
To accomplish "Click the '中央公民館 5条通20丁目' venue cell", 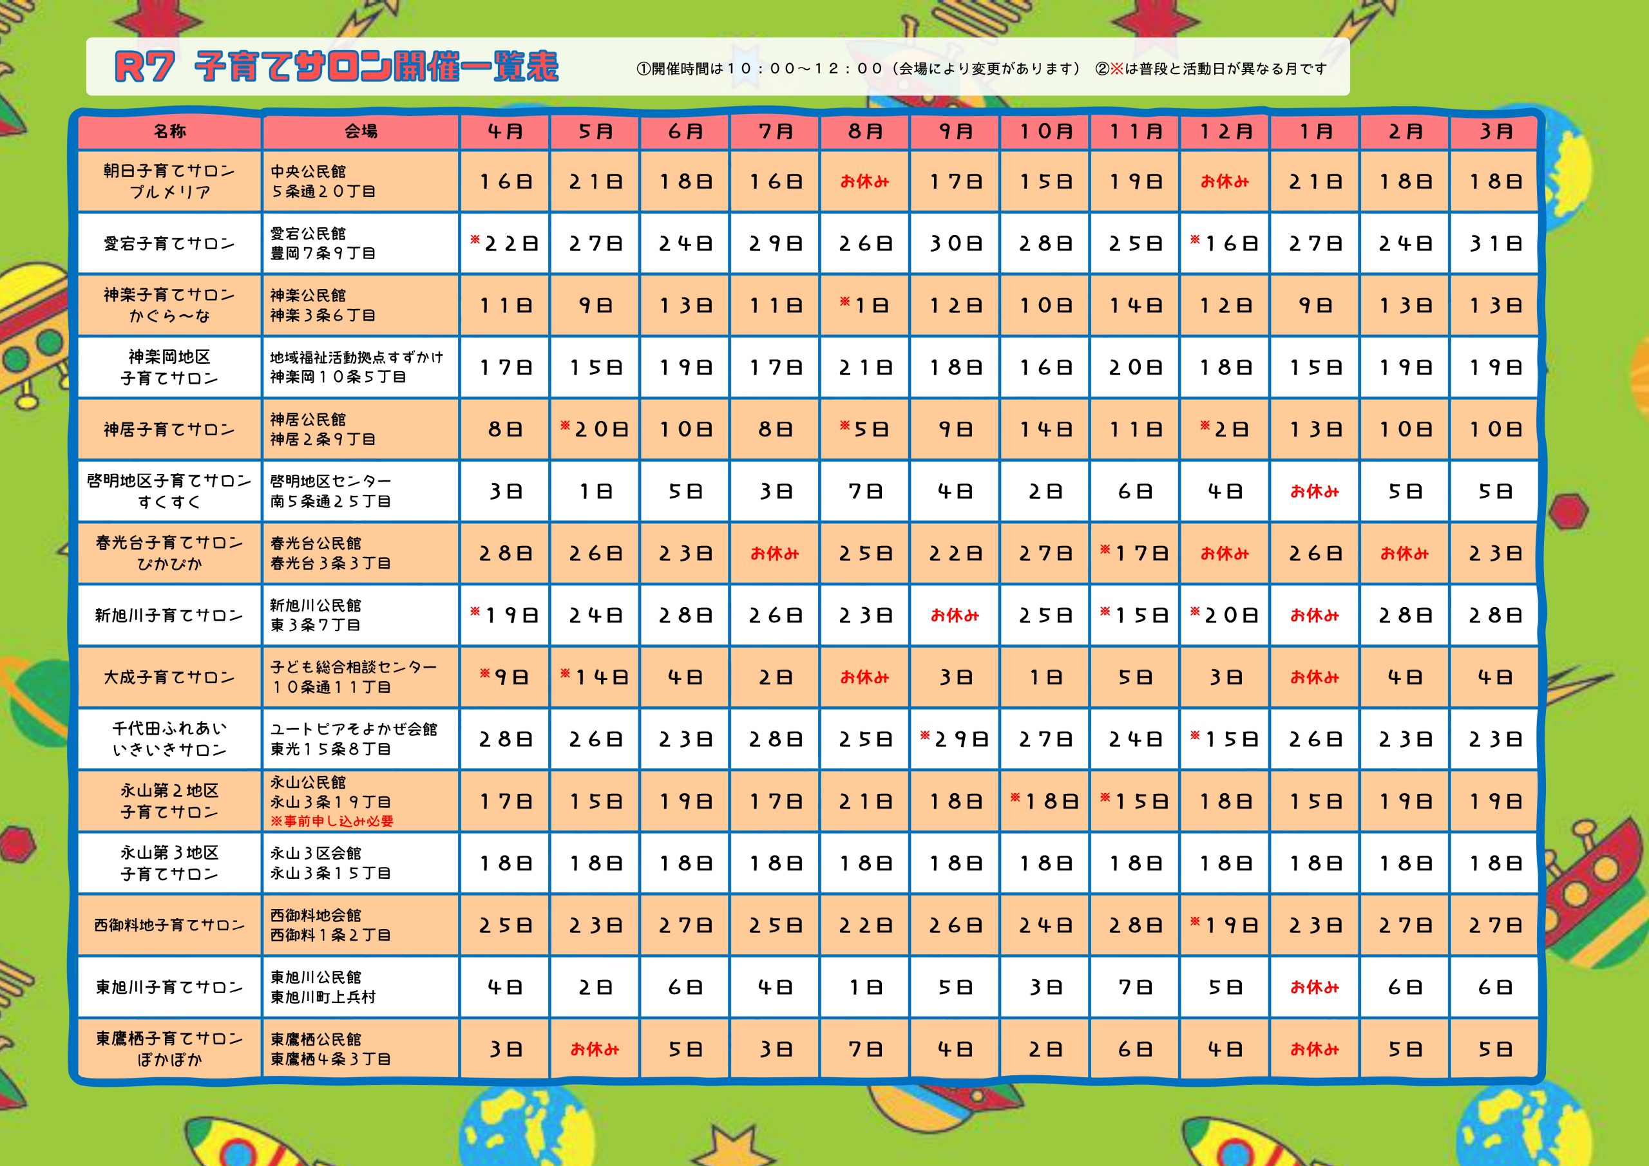I will coord(361,181).
